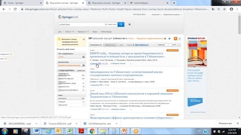The height and width of the screenshot is (135, 241).
Task: Click 'Показать все' downloads button
Action: pos(225,123)
